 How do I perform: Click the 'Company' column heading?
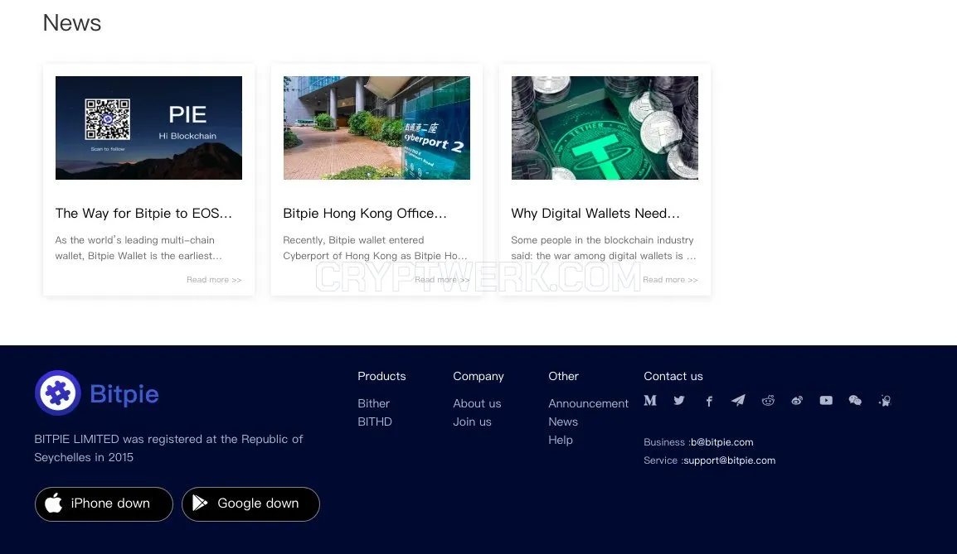pos(478,376)
